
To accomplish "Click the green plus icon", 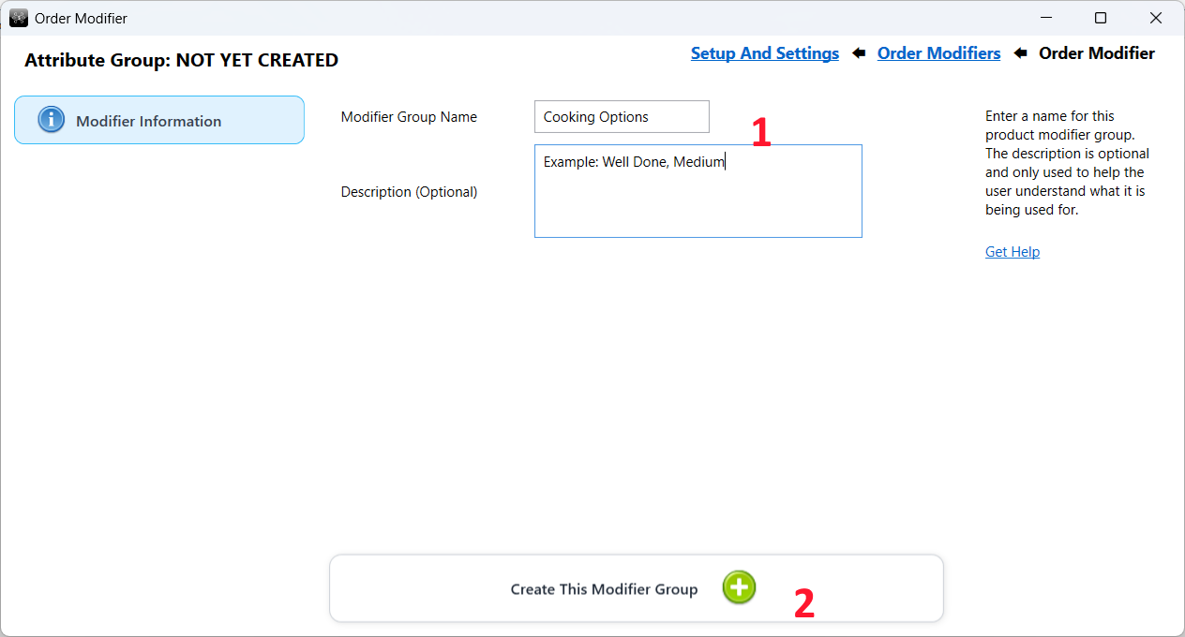I will [739, 587].
